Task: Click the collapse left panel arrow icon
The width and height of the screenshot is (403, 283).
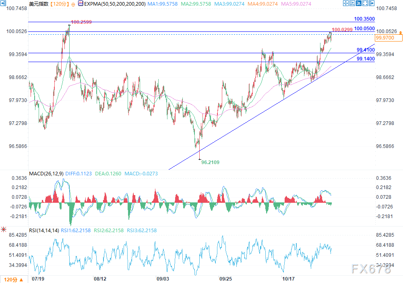Action: coord(4,4)
